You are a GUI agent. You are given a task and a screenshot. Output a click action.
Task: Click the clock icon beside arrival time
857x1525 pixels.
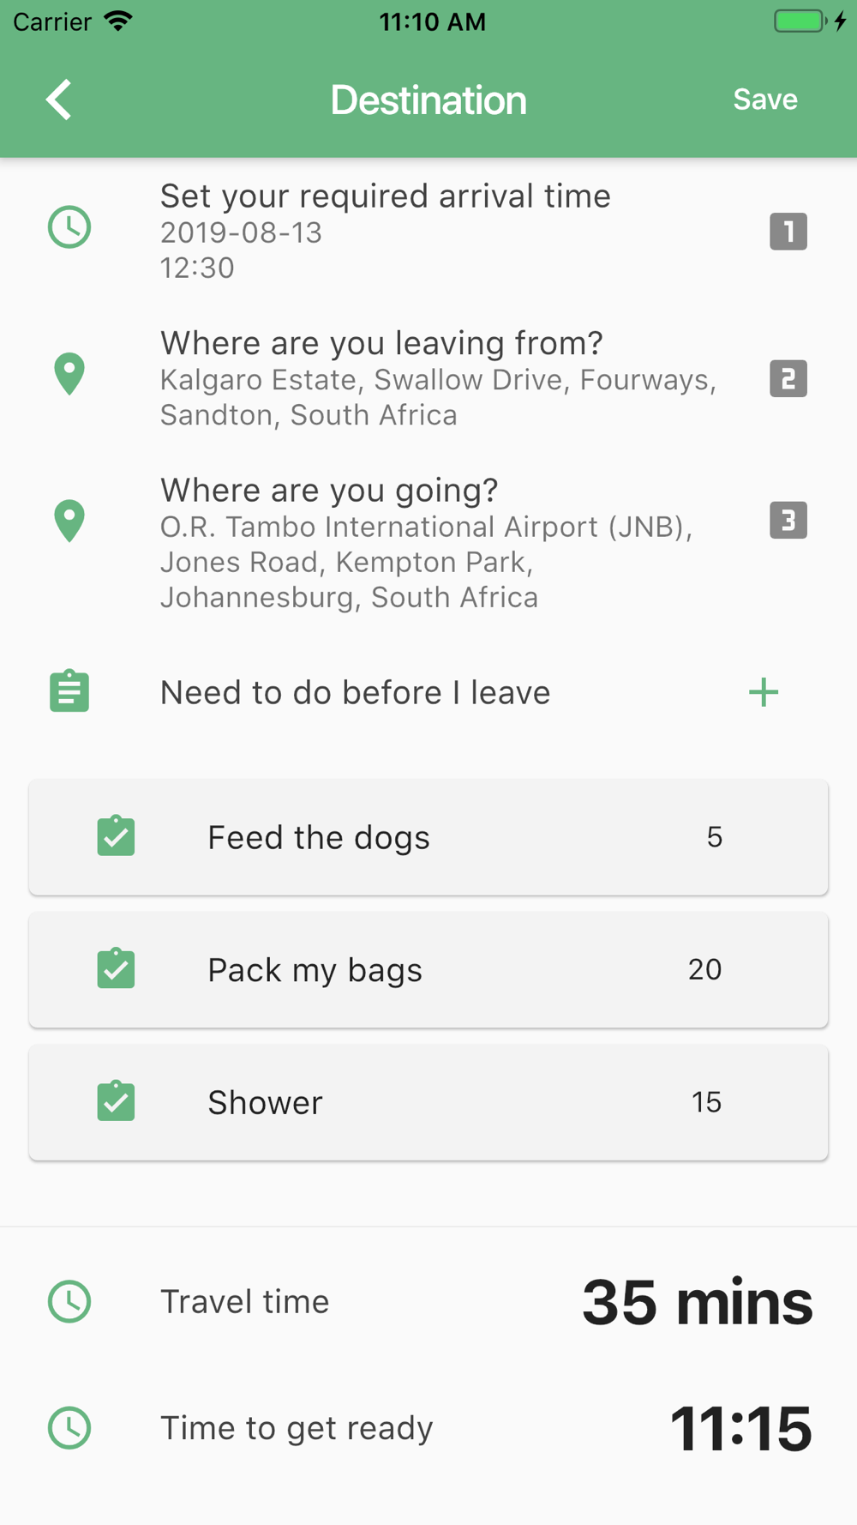point(69,228)
